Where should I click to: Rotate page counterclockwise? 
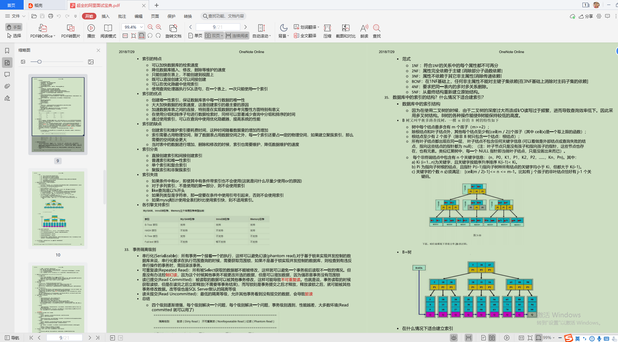150,36
